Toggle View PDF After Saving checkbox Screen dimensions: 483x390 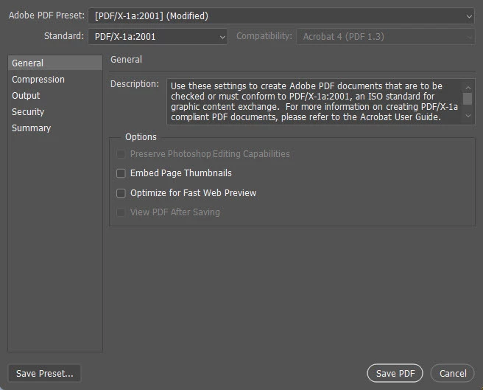[x=121, y=212]
